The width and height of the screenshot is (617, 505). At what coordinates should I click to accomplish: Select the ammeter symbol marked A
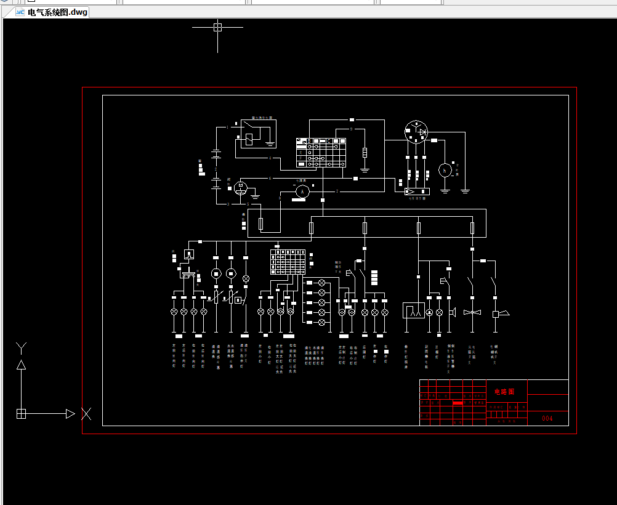302,192
